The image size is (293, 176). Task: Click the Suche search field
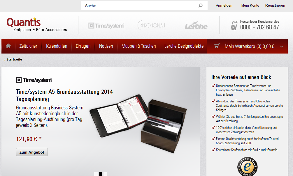pyautogui.click(x=144, y=6)
